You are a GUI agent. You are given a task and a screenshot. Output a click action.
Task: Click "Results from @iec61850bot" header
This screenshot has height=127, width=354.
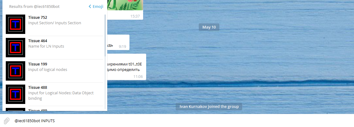(34, 7)
